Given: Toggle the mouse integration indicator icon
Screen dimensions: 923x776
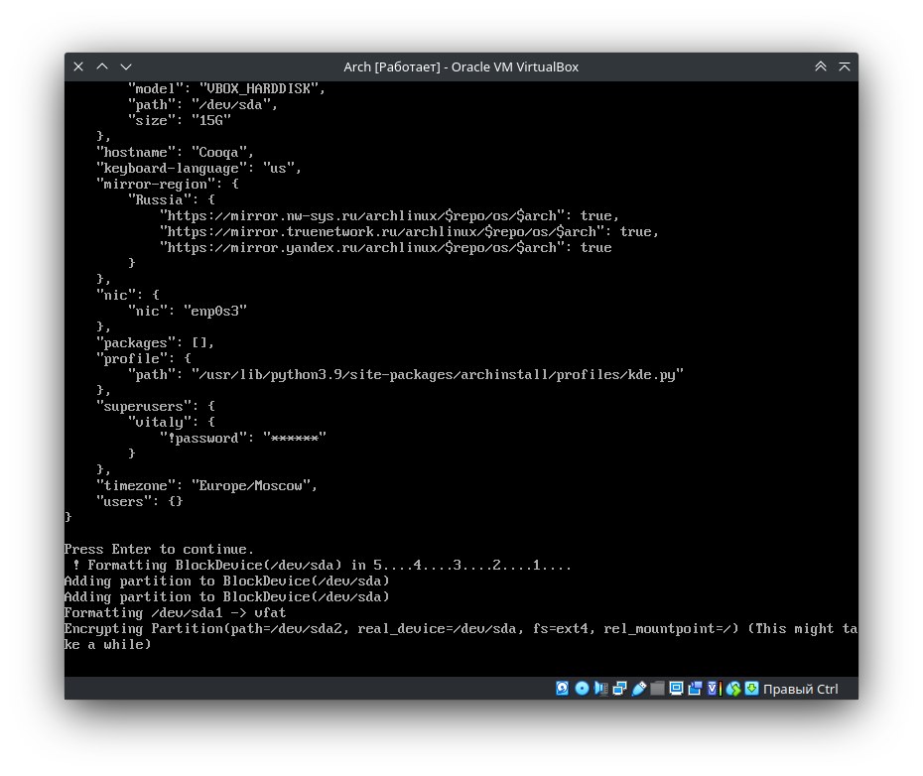Looking at the screenshot, I should 732,688.
